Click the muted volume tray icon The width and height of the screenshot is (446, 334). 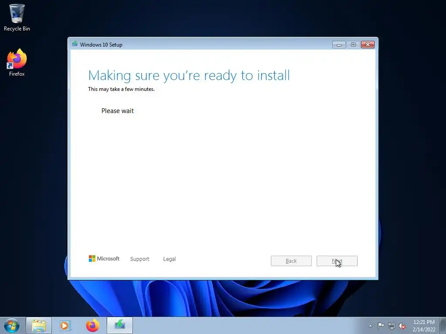pyautogui.click(x=402, y=326)
